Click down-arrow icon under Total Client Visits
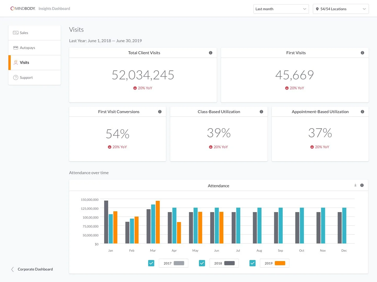 (x=135, y=88)
